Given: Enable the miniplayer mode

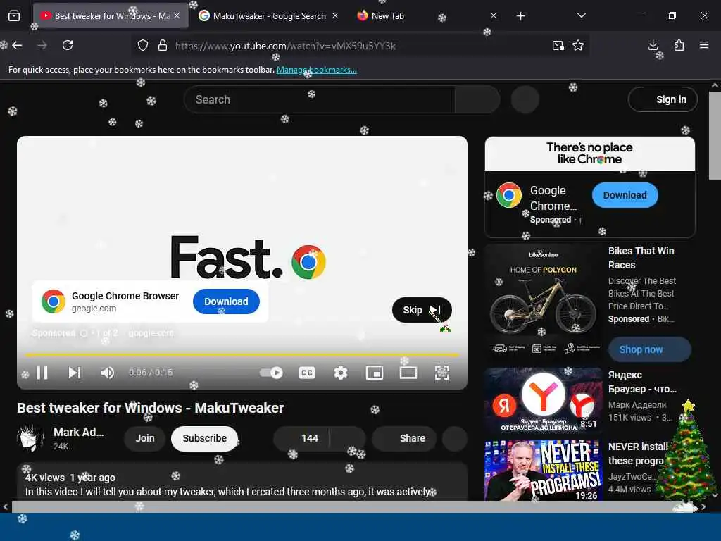Looking at the screenshot, I should [x=375, y=373].
